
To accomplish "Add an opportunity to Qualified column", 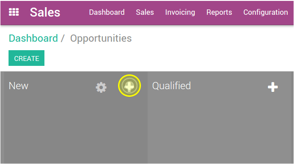I will pos(273,87).
